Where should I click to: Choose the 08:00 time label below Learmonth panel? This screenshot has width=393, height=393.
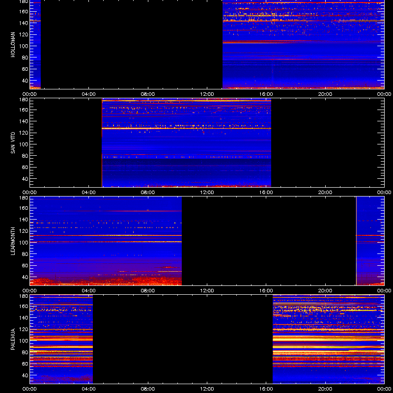tap(148, 291)
